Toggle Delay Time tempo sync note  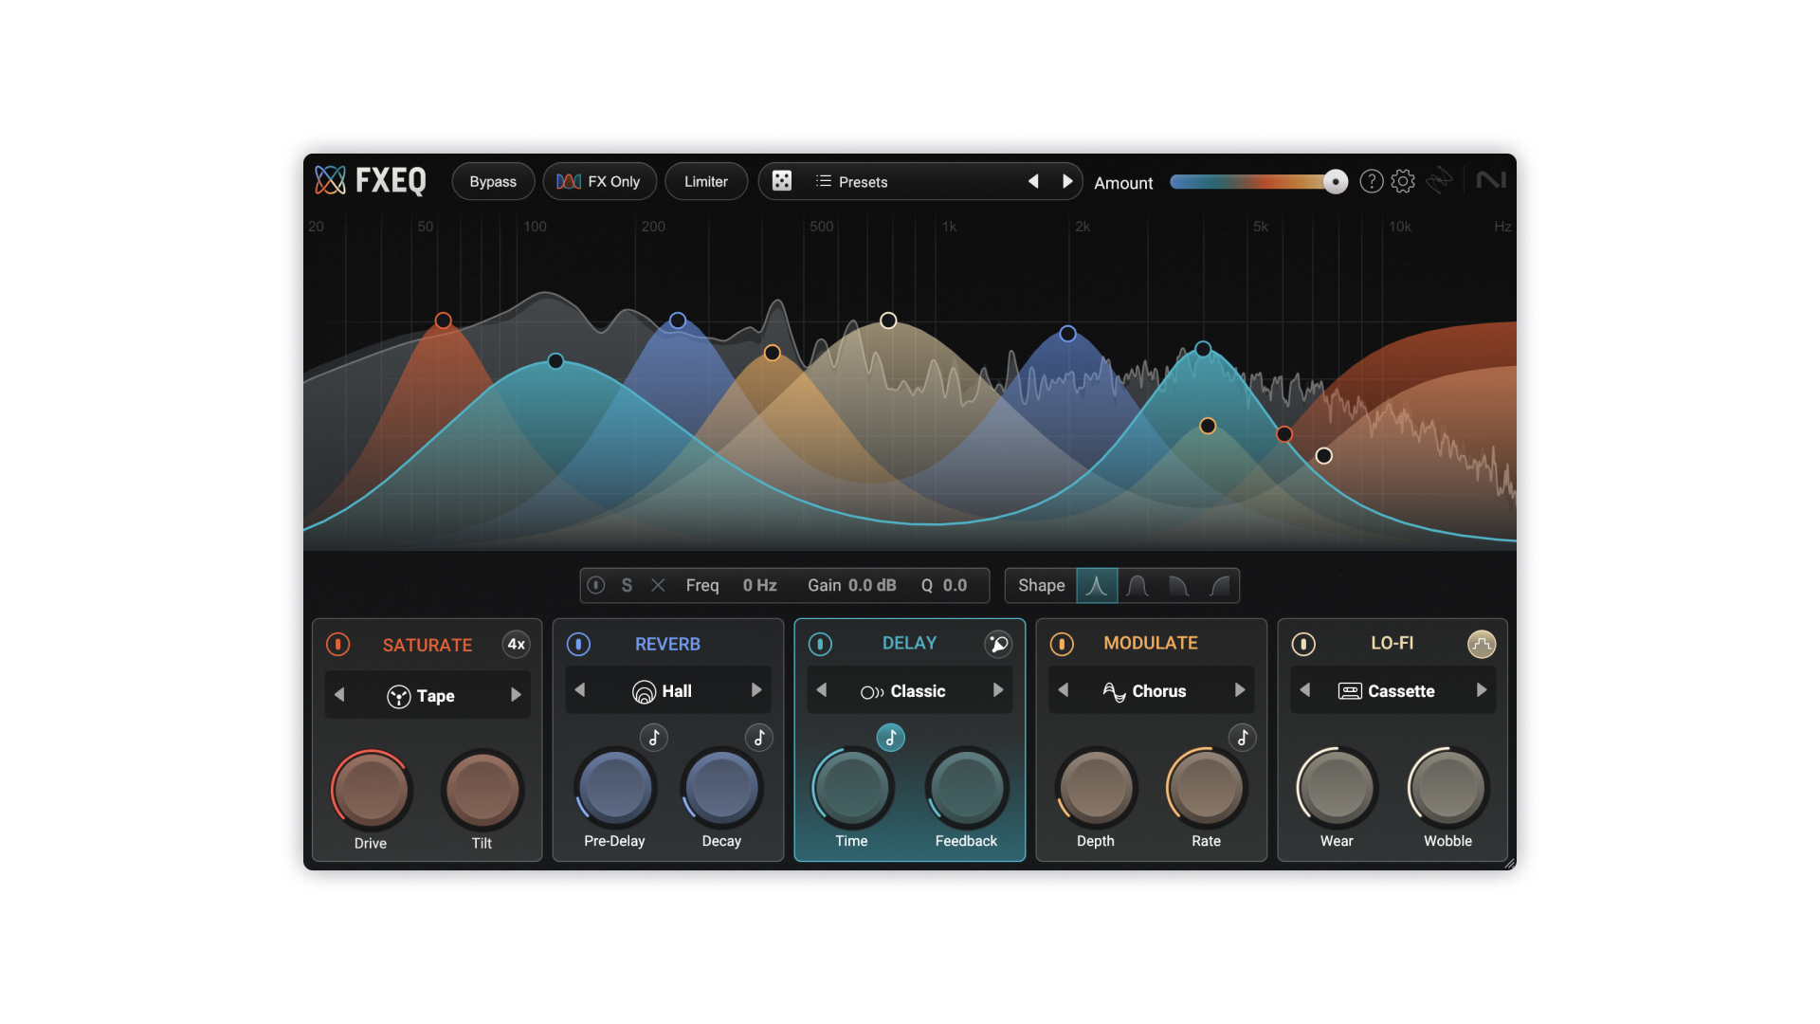[x=890, y=738]
